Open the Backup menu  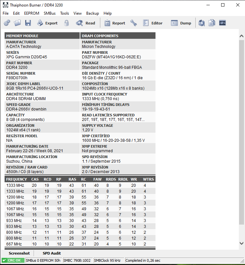(92, 13)
